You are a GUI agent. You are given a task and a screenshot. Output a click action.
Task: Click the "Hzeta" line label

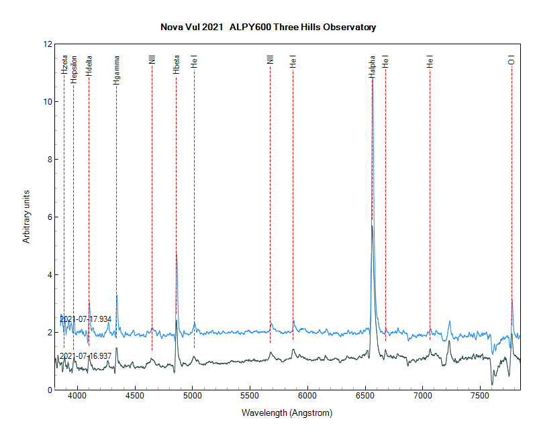[x=64, y=64]
